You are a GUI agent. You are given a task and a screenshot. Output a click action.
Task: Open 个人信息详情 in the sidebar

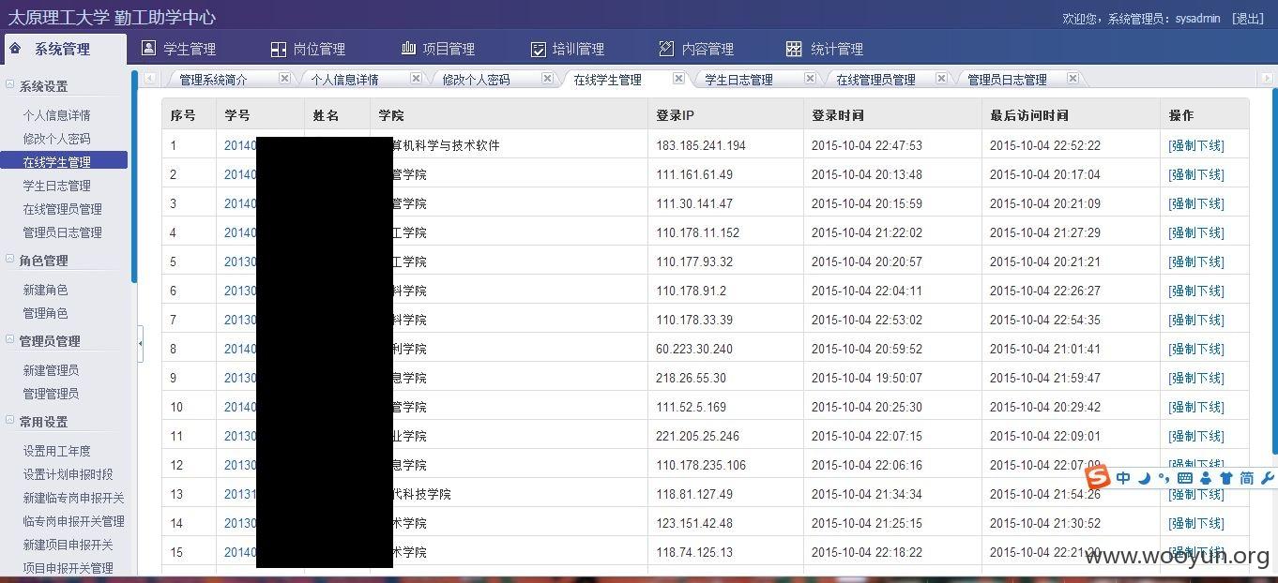pos(57,115)
